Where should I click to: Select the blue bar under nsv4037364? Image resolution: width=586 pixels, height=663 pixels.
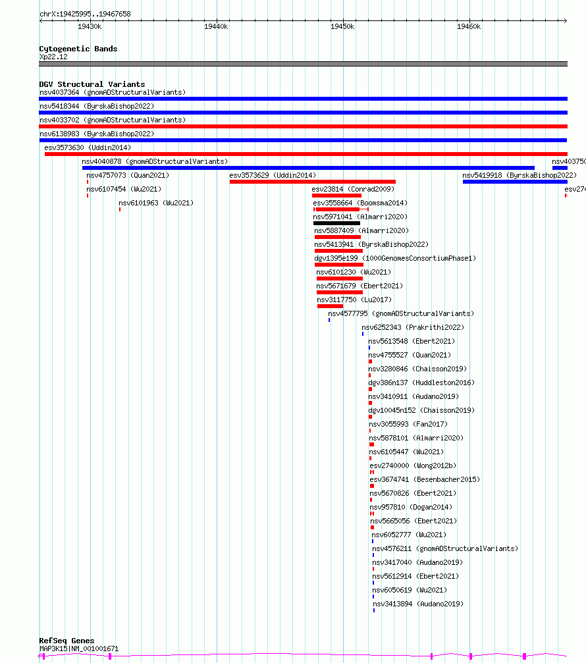pyautogui.click(x=303, y=99)
